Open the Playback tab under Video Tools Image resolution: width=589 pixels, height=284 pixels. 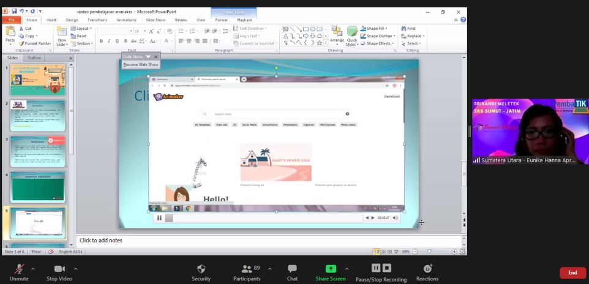(244, 20)
